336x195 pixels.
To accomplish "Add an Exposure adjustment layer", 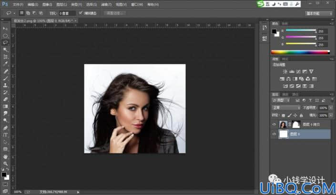I will point(305,71).
